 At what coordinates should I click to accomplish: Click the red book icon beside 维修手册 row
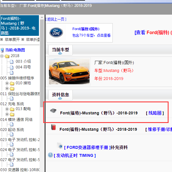54,127
